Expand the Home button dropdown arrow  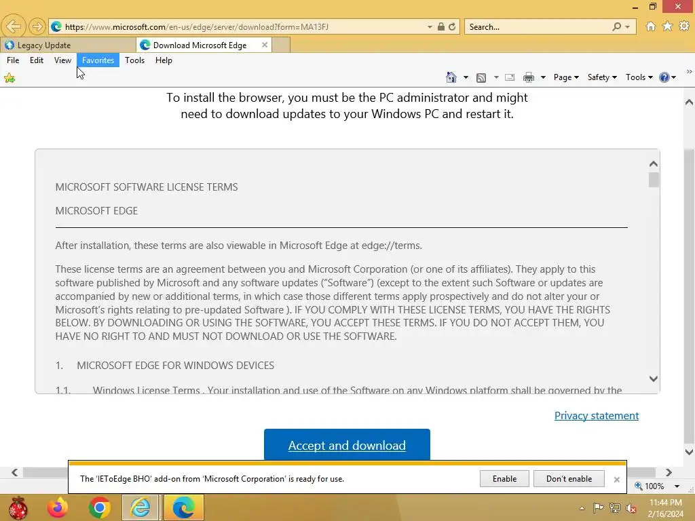pyautogui.click(x=466, y=77)
